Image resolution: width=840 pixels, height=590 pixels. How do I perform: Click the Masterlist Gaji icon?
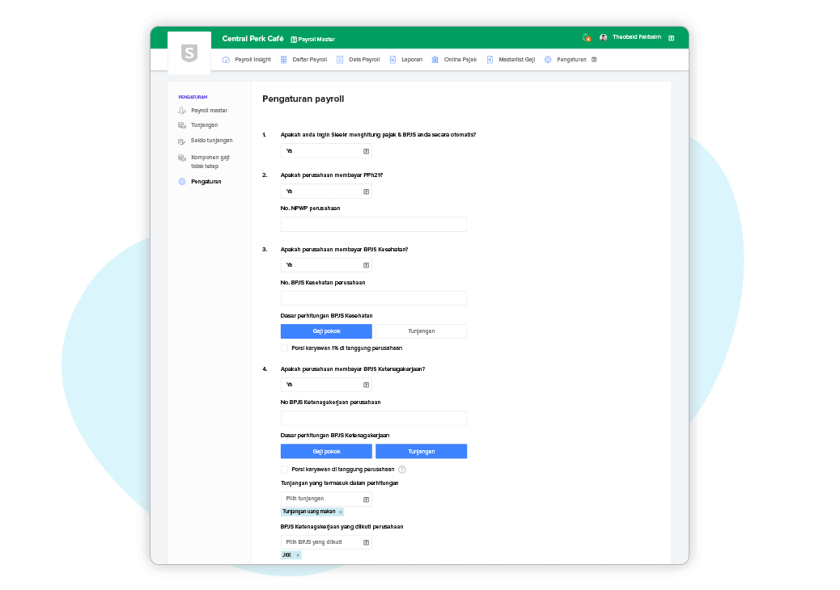[x=490, y=60]
